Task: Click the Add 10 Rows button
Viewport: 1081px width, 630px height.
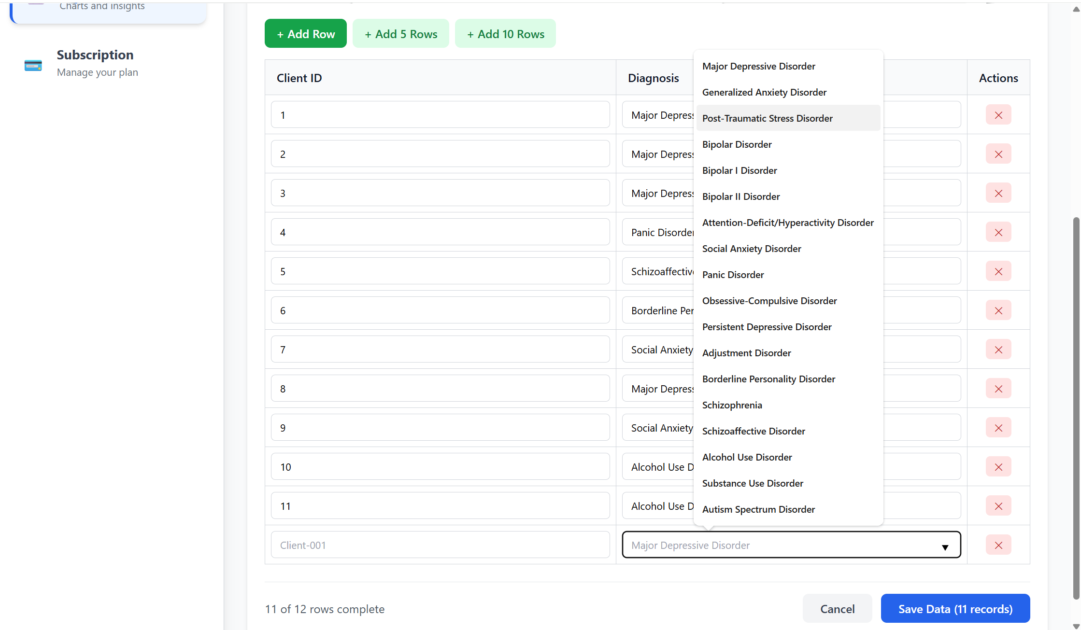Action: coord(505,33)
